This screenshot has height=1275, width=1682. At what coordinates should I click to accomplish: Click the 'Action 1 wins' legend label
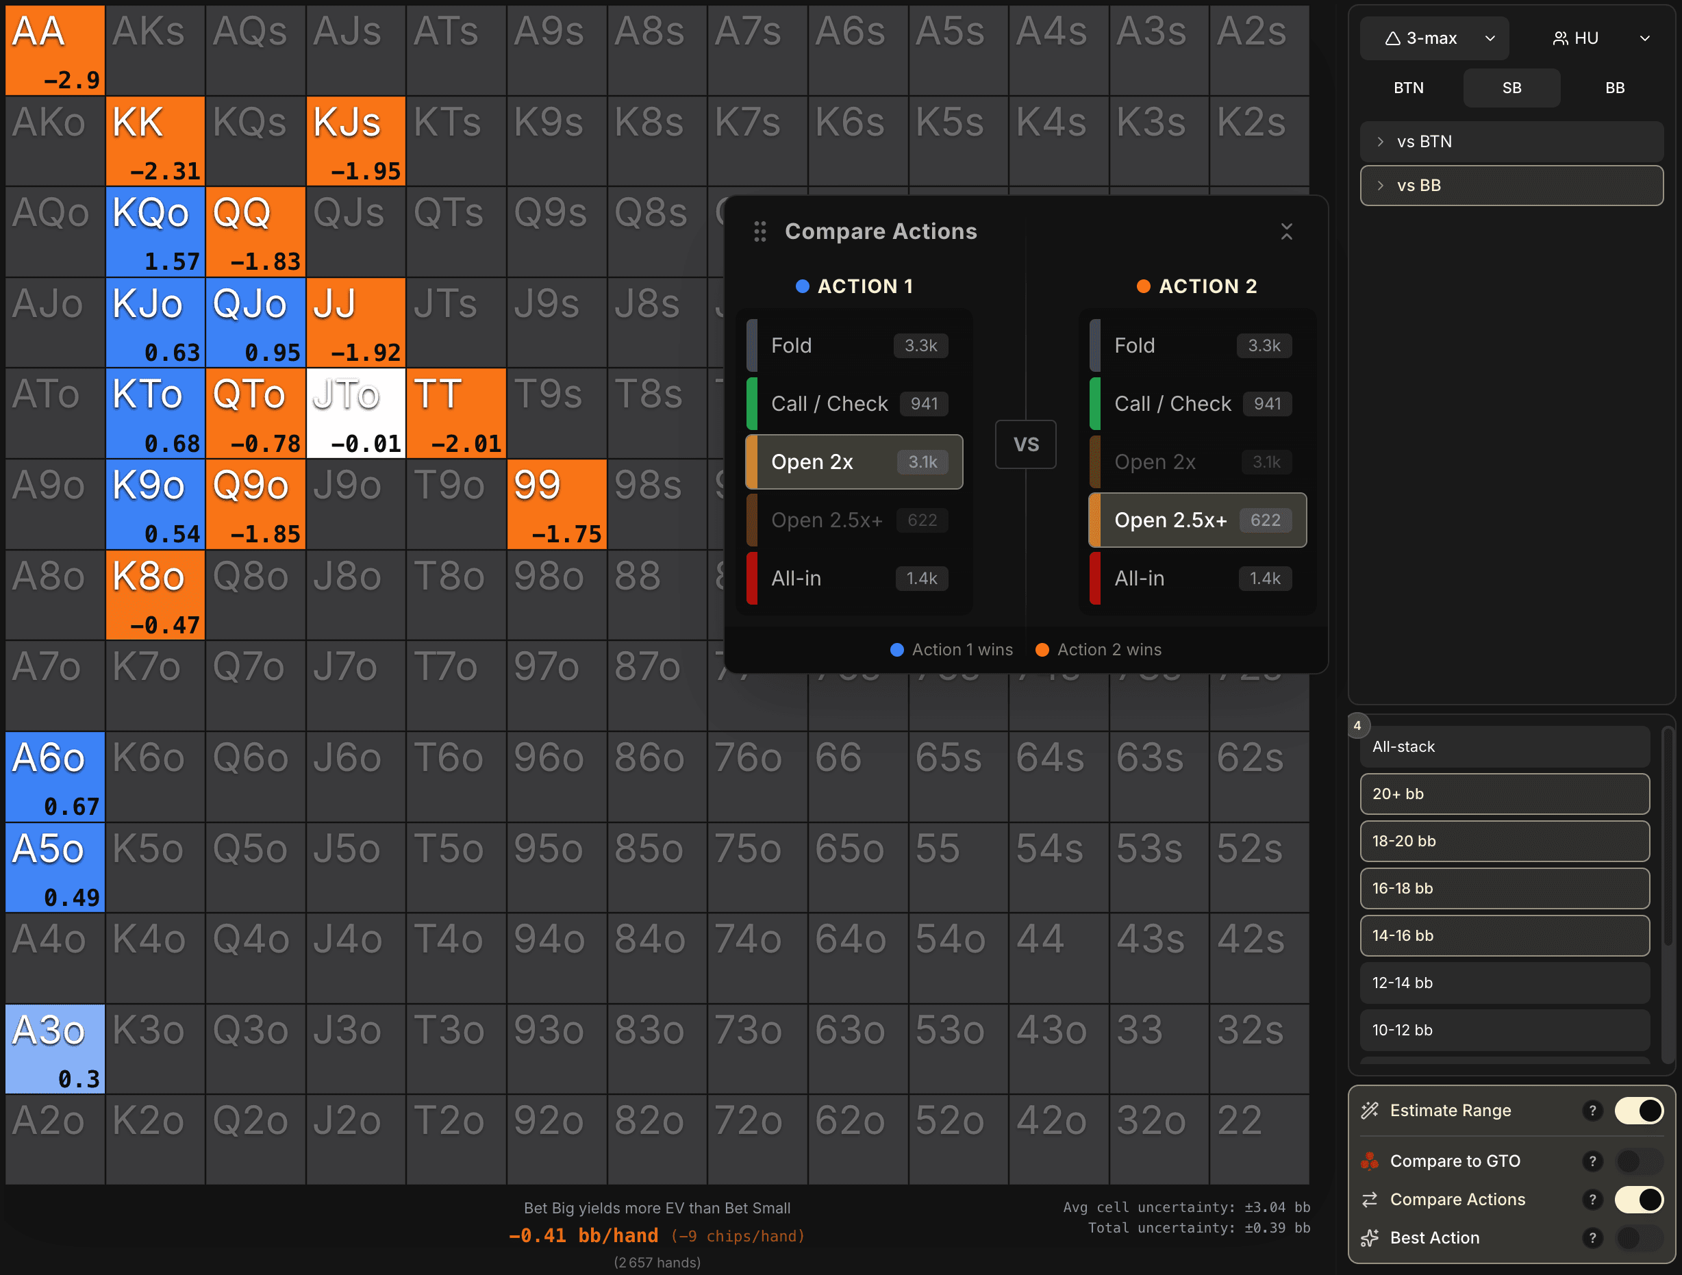(962, 649)
